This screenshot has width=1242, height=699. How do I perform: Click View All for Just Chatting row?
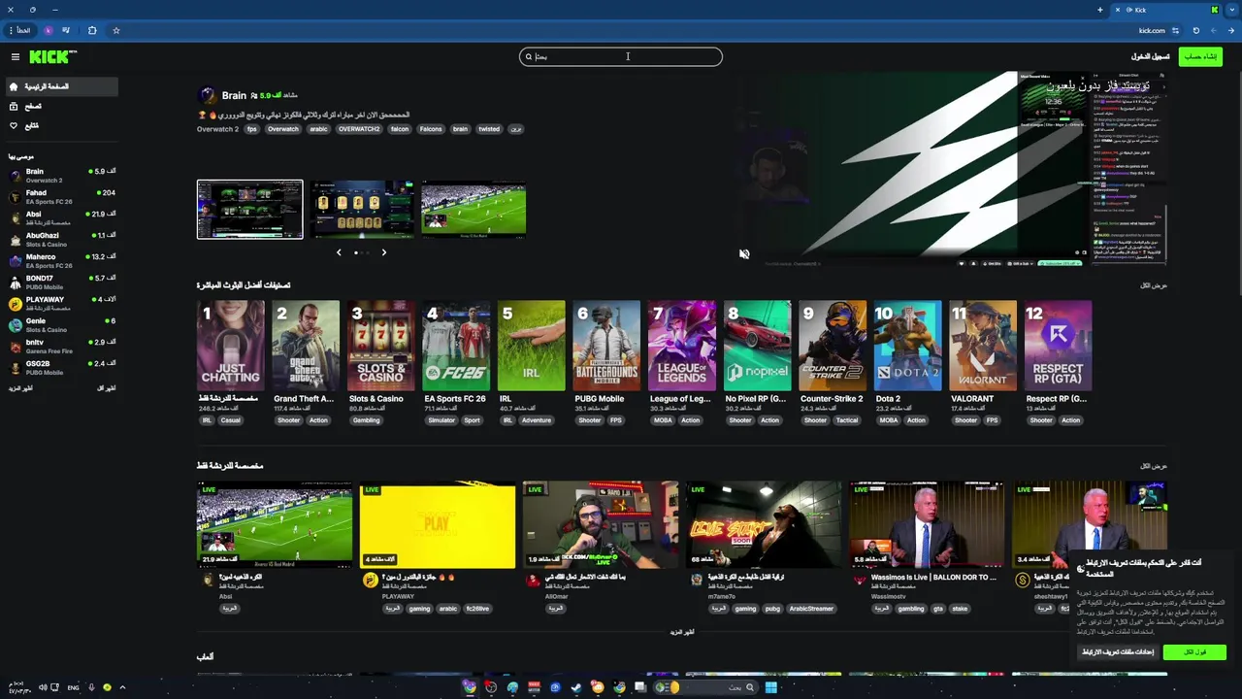(x=1154, y=466)
